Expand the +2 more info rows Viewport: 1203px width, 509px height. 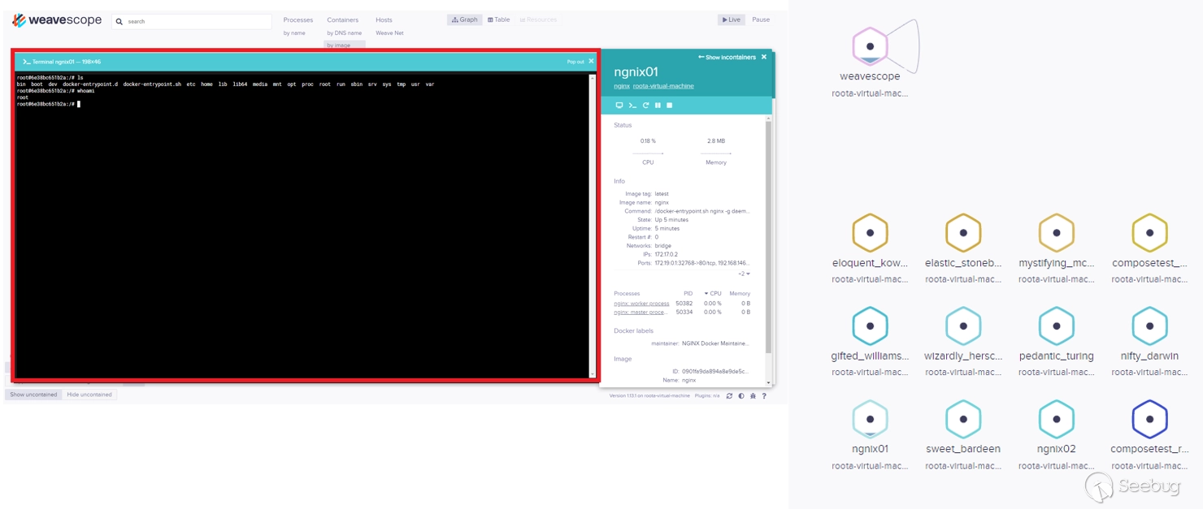tap(743, 274)
